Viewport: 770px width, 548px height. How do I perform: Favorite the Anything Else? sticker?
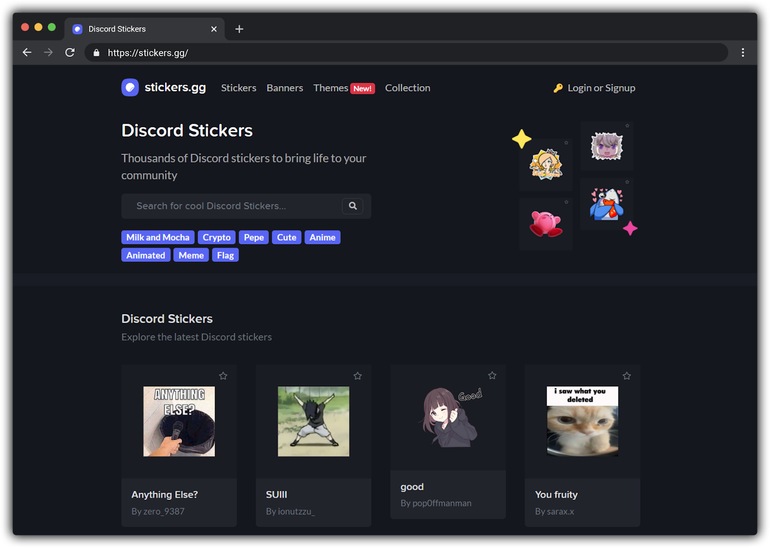[223, 376]
